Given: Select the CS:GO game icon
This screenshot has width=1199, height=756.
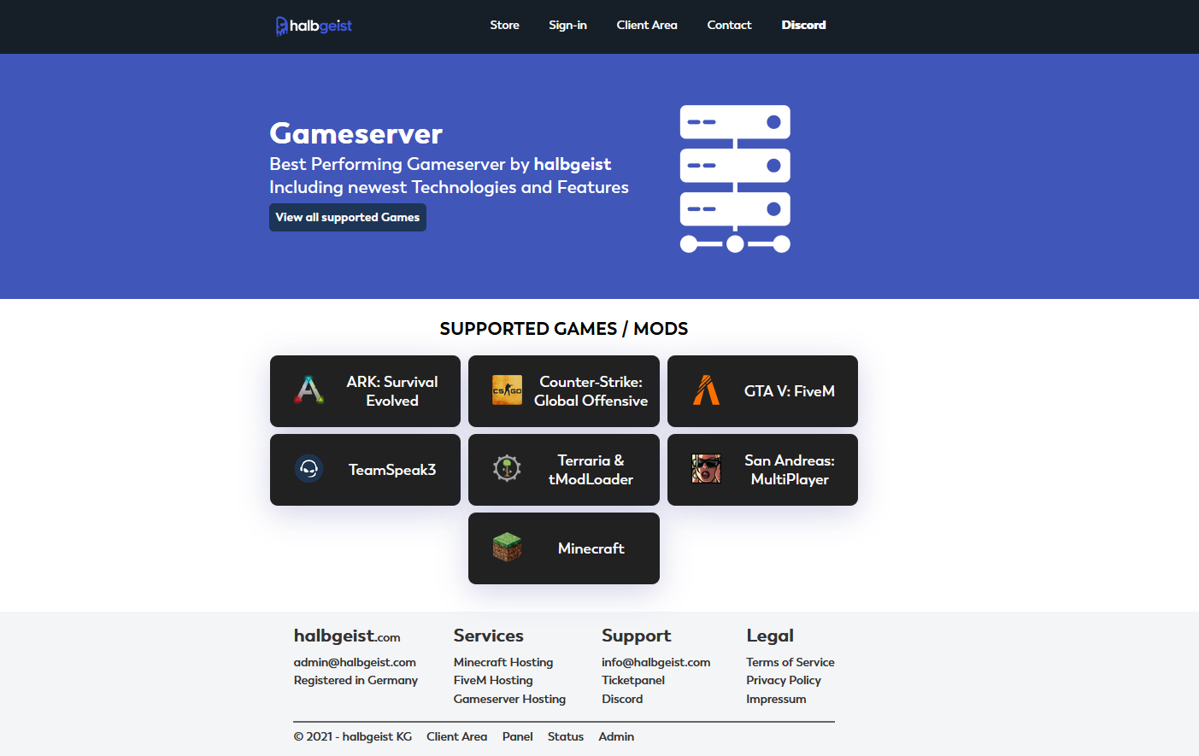Looking at the screenshot, I should click(x=506, y=390).
